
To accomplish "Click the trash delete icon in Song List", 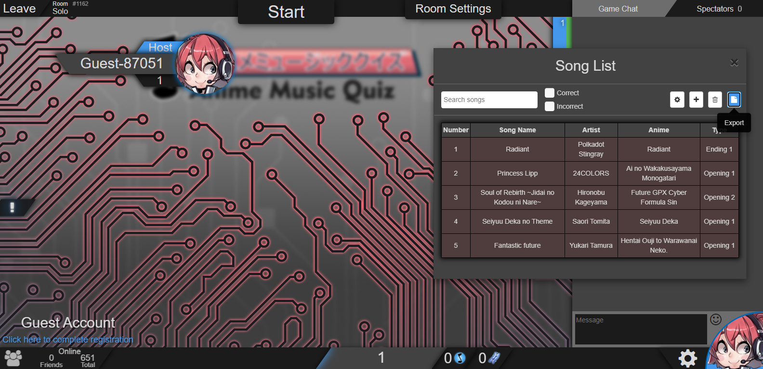I will [715, 100].
